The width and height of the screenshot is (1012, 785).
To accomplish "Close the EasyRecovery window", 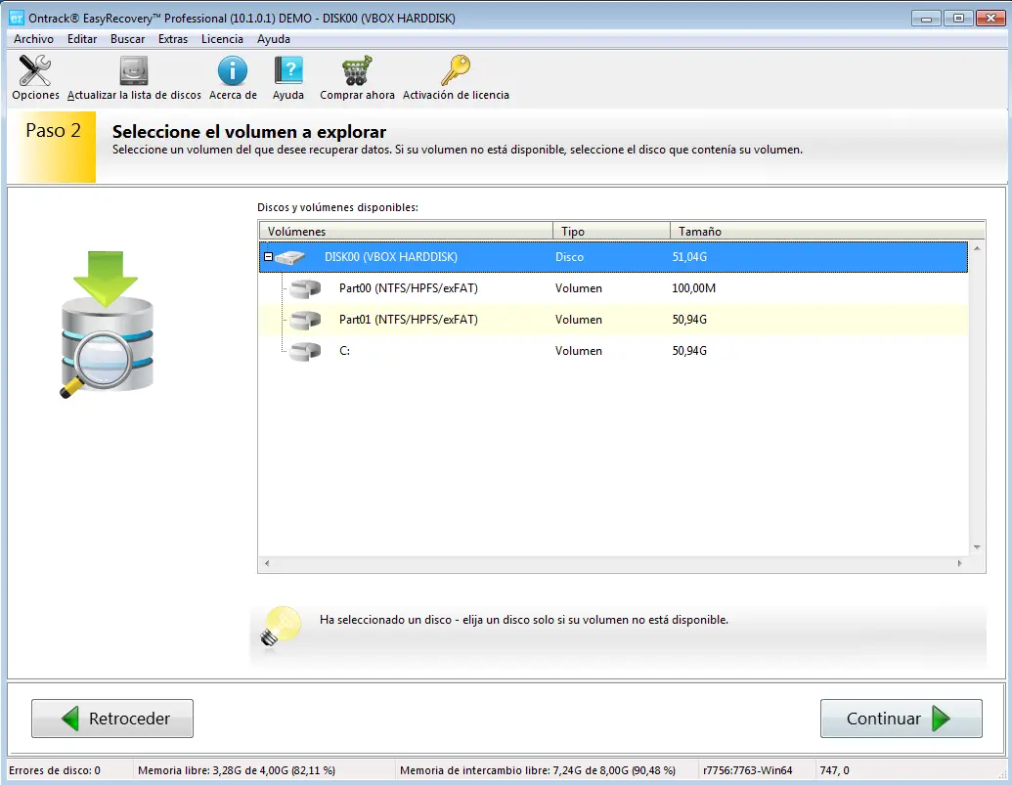I will (x=990, y=19).
